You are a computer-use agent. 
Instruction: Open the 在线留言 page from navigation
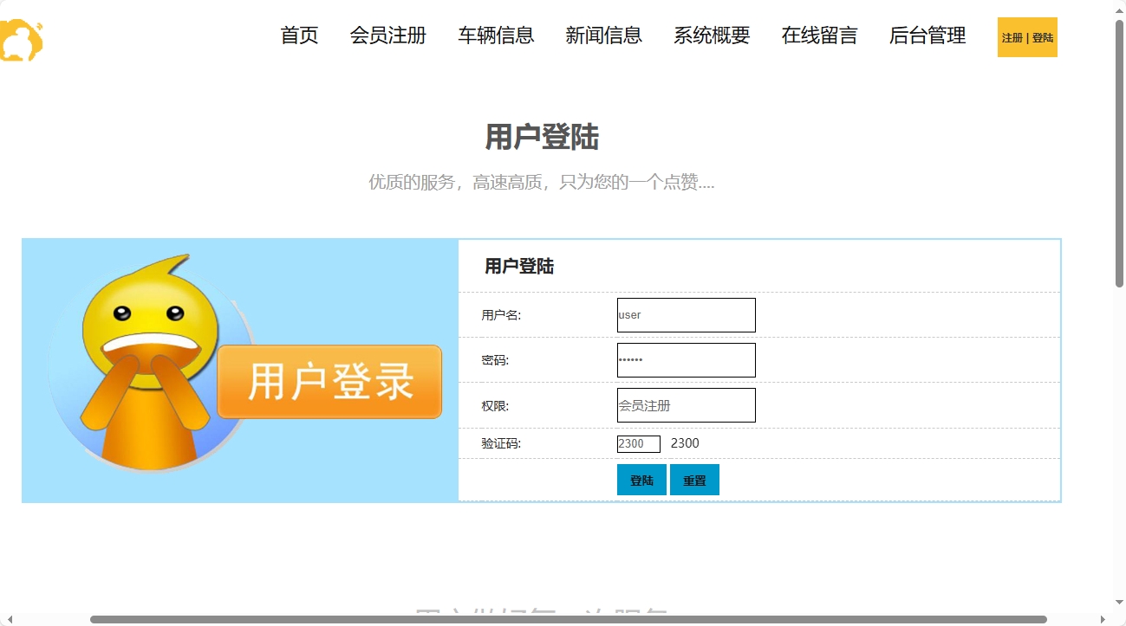pyautogui.click(x=820, y=36)
